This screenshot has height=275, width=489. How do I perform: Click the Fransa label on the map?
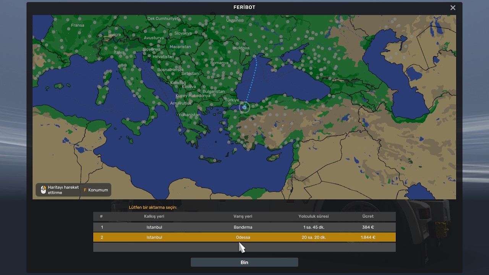pyautogui.click(x=78, y=26)
